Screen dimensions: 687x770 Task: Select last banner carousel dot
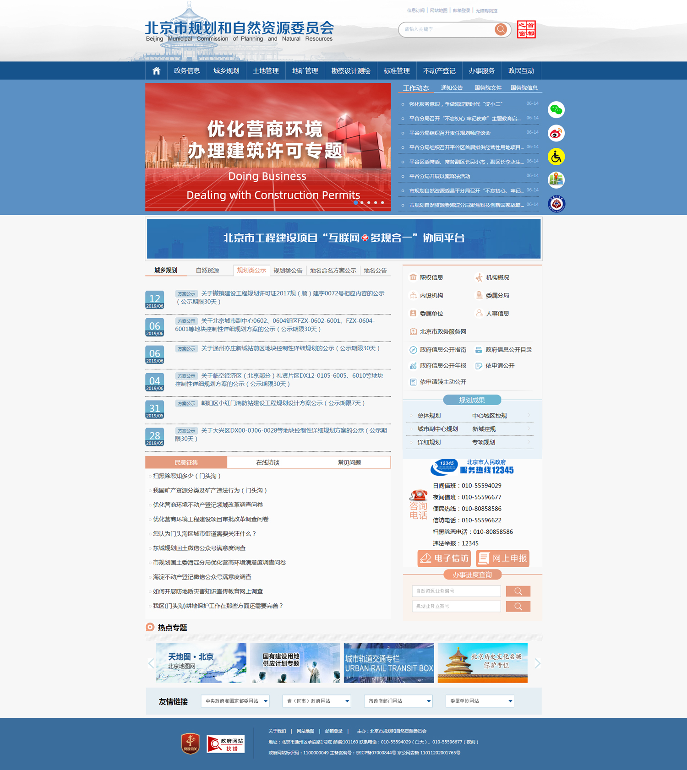coord(382,202)
